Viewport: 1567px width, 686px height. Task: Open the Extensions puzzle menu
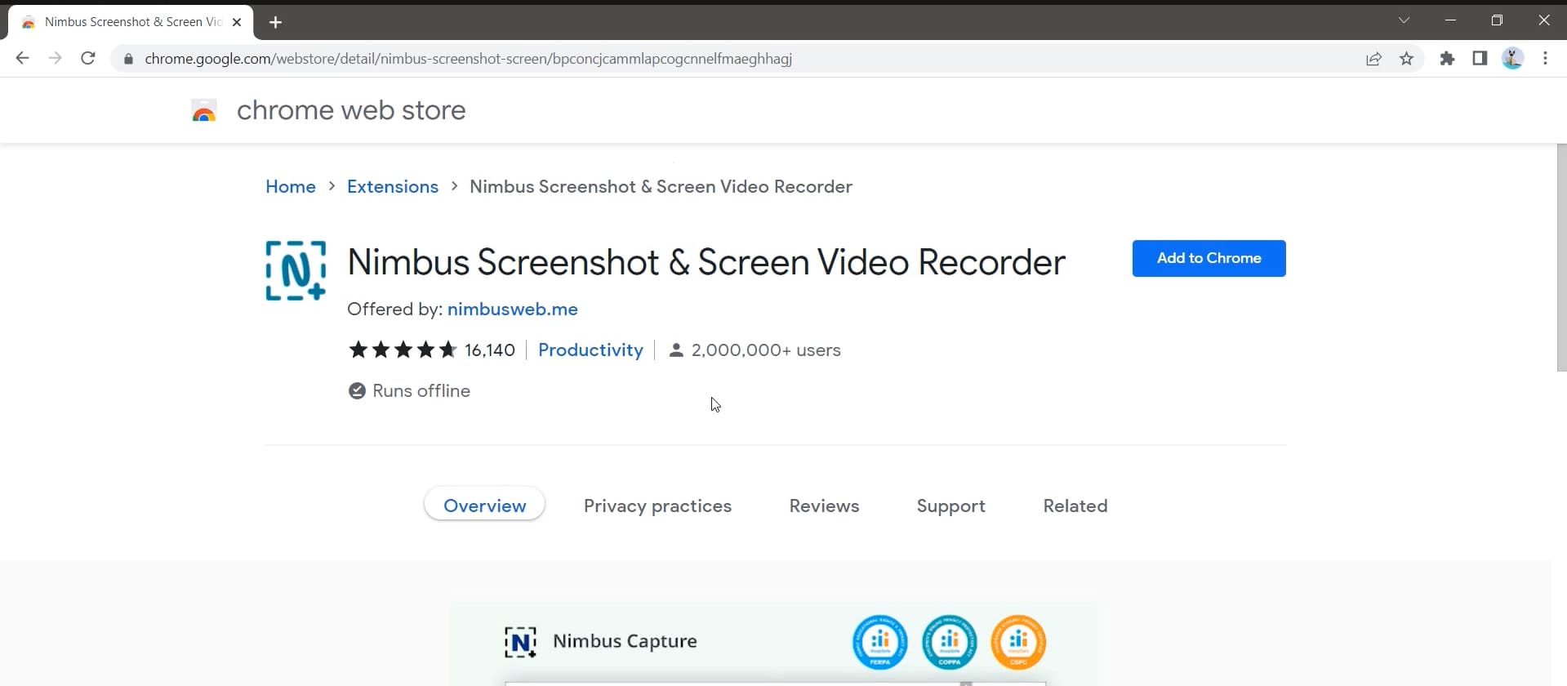click(1447, 59)
